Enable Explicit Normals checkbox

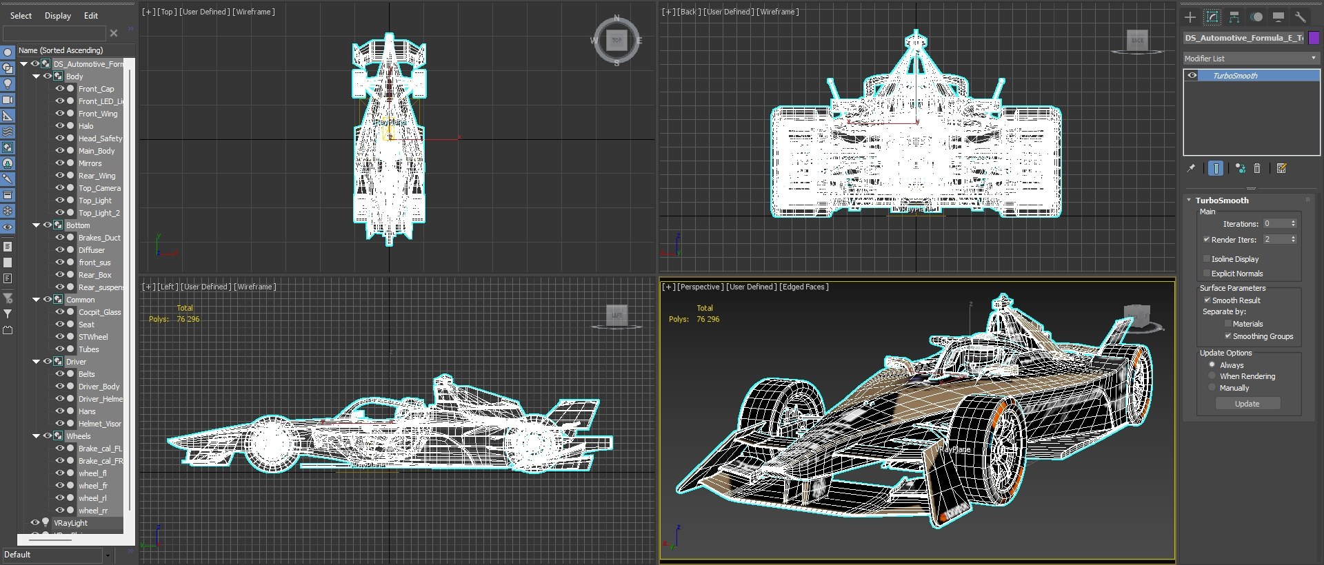click(1206, 274)
